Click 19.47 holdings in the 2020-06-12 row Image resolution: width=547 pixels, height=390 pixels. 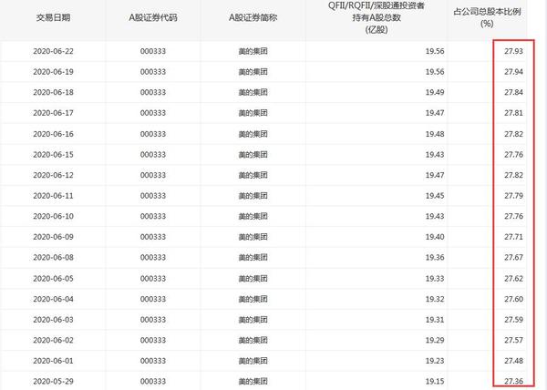[x=435, y=175]
